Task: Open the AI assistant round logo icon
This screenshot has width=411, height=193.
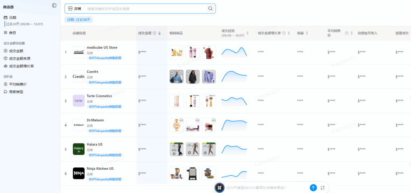Action: click(x=220, y=187)
